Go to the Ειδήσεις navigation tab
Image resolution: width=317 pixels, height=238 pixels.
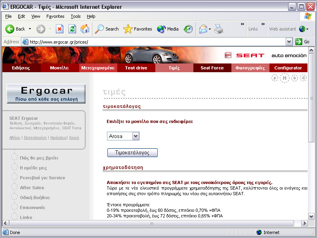[x=21, y=68]
